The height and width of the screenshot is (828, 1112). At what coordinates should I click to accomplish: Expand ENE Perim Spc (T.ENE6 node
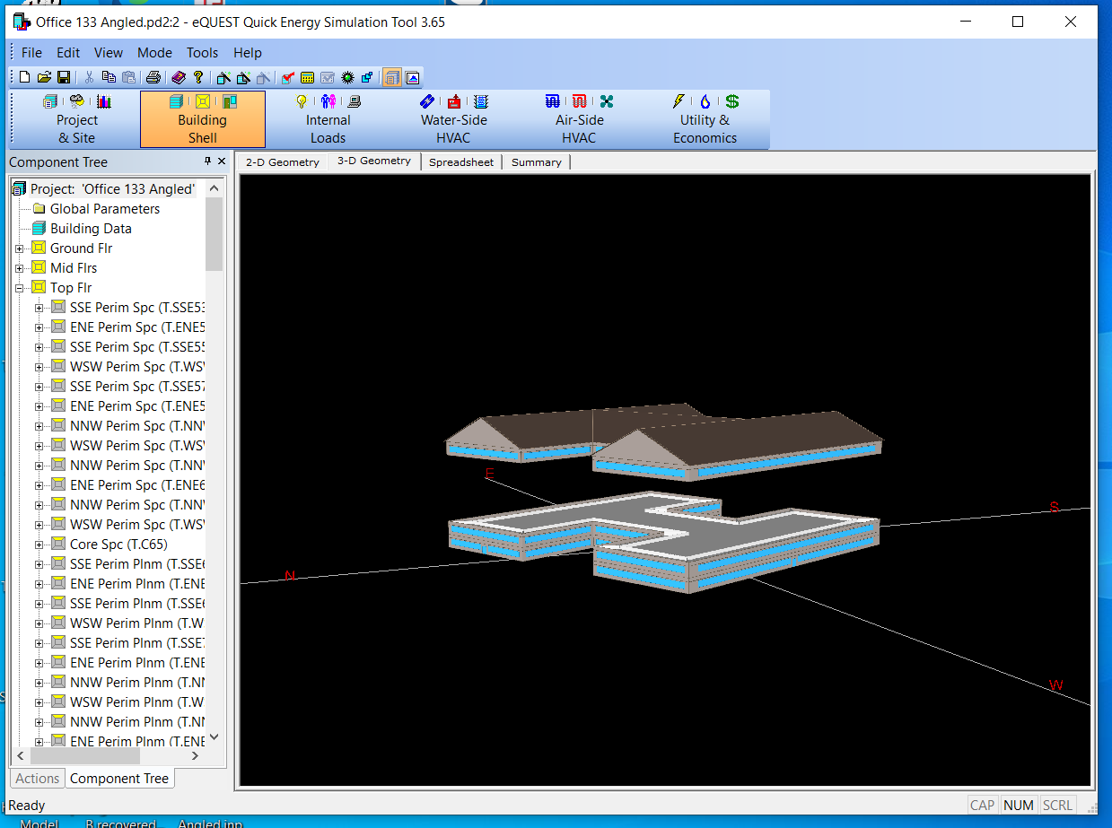[x=39, y=485]
